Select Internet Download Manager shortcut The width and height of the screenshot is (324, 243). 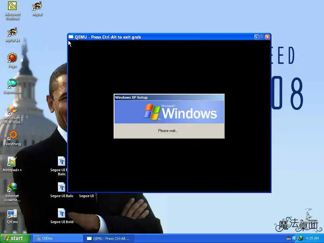pos(12,192)
